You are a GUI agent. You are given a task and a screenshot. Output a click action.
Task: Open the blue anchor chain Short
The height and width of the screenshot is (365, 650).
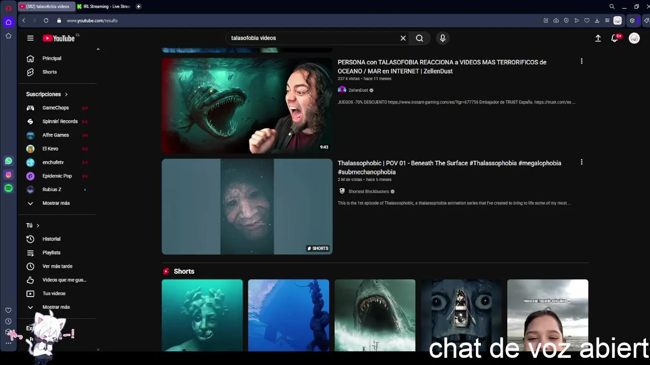coord(288,315)
